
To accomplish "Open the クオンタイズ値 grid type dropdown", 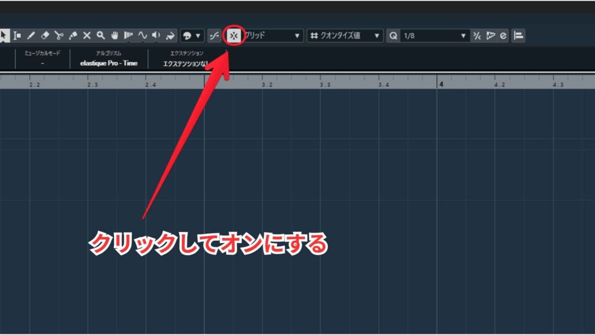I will 345,35.
